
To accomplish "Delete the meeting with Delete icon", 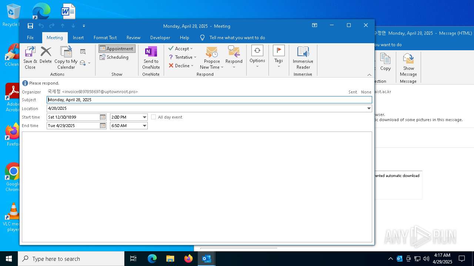I will (46, 55).
